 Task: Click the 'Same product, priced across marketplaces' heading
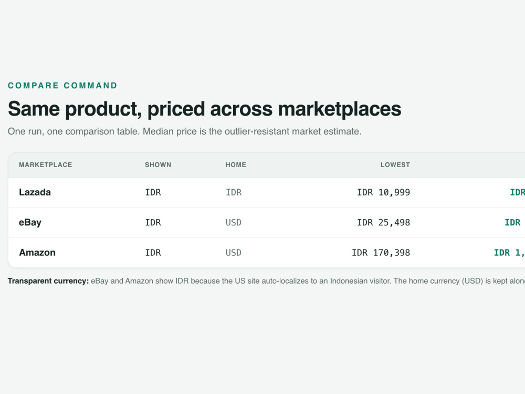204,109
